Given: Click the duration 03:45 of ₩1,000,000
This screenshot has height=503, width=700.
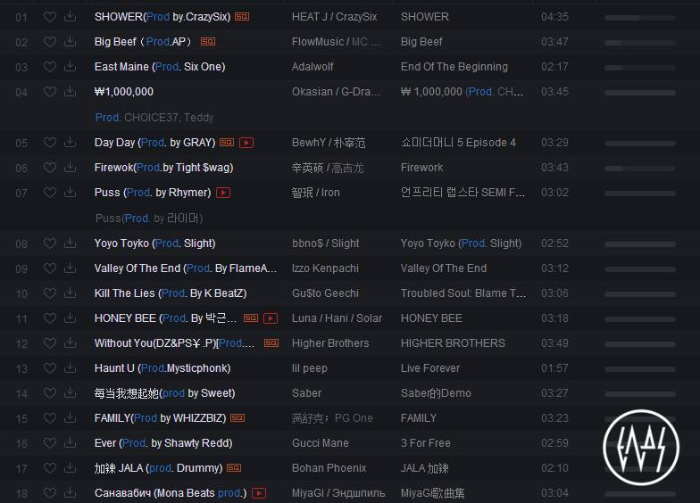Looking at the screenshot, I should click(x=554, y=92).
